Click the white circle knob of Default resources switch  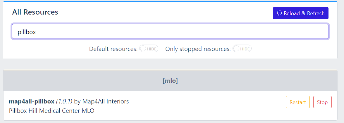[143, 49]
